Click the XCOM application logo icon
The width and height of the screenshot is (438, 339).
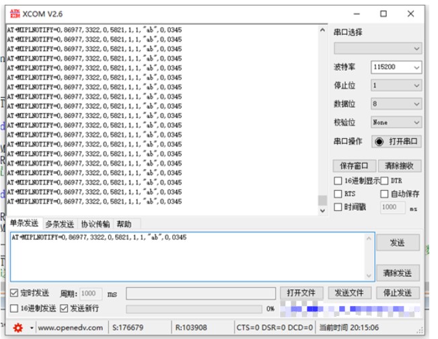(15, 13)
